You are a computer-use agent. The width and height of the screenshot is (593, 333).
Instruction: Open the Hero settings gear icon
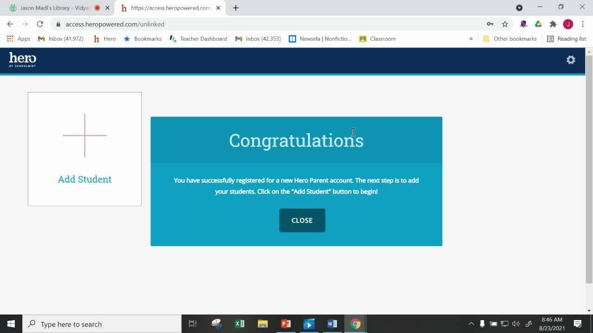571,60
